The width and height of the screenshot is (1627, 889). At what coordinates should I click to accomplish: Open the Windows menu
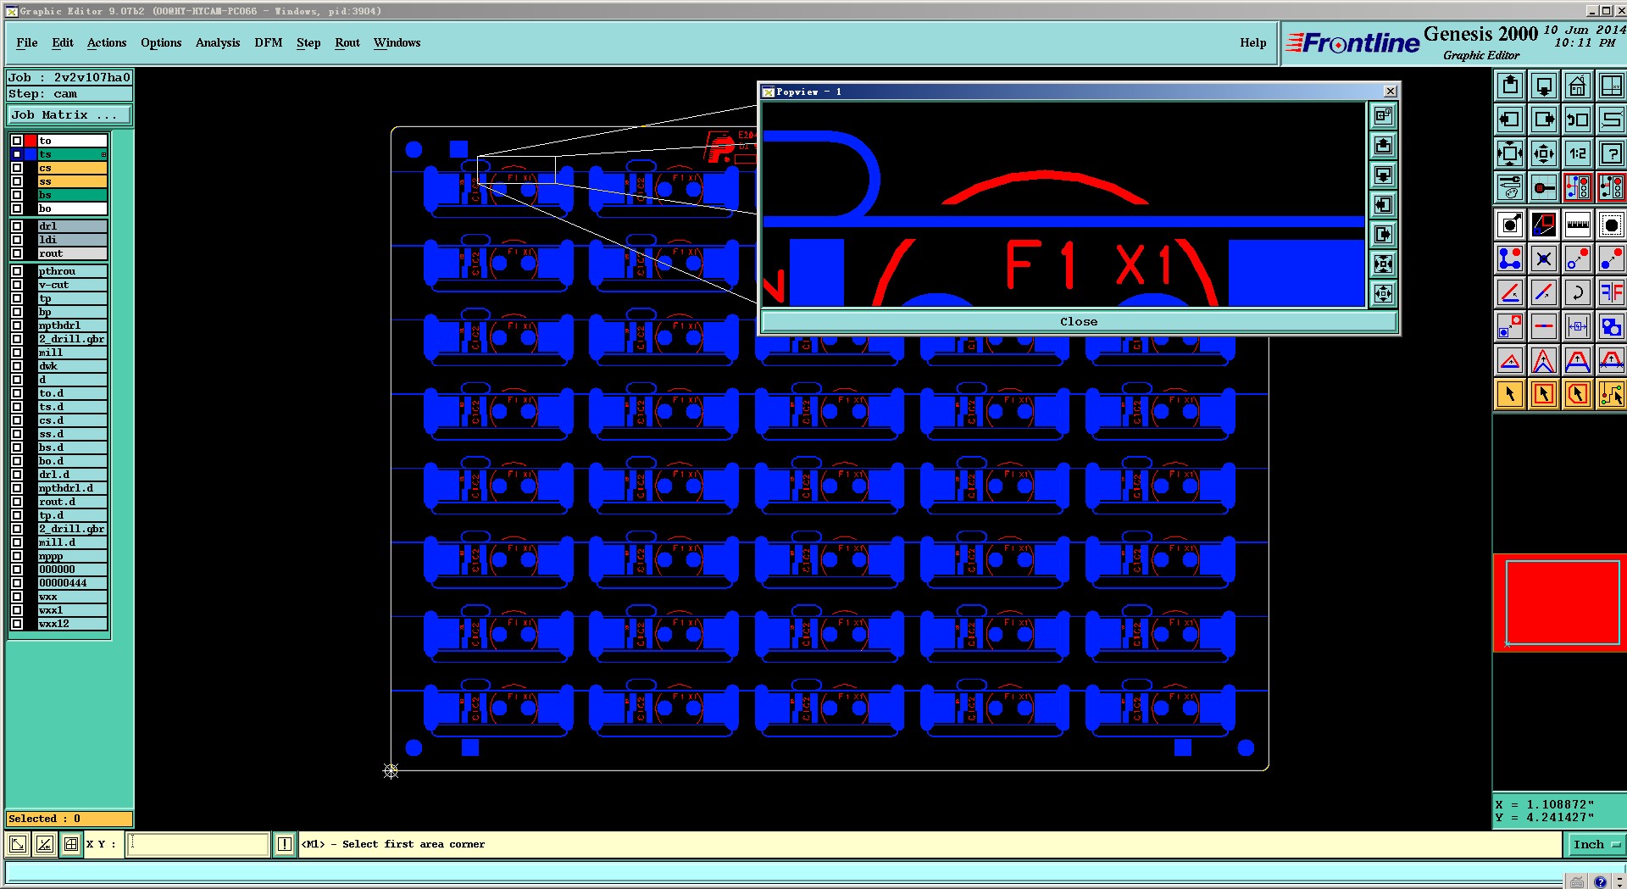click(397, 42)
